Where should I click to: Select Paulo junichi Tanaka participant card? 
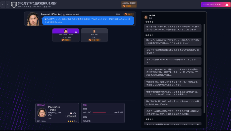pyautogui.click(x=66, y=35)
